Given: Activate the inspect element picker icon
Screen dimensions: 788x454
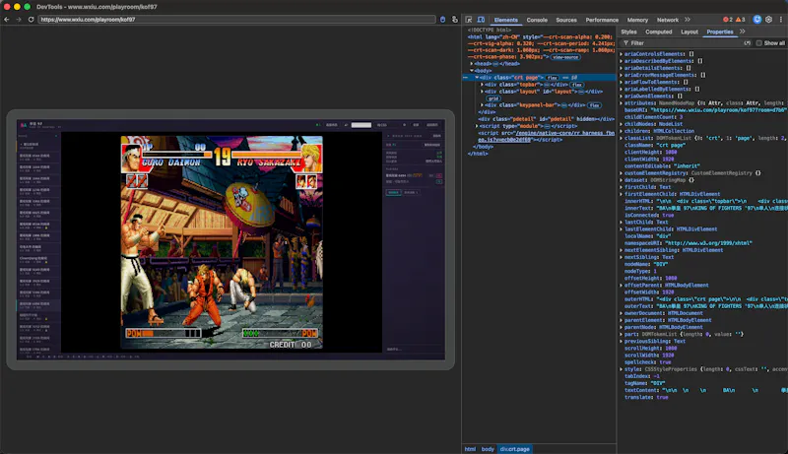Looking at the screenshot, I should (x=469, y=20).
